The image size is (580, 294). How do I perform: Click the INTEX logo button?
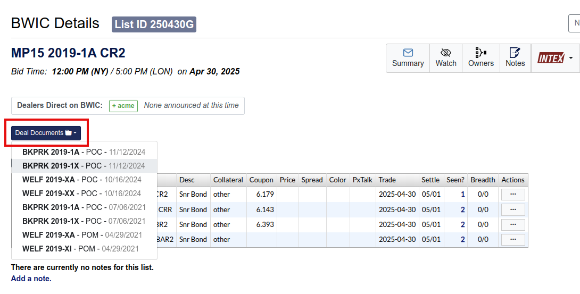[550, 57]
